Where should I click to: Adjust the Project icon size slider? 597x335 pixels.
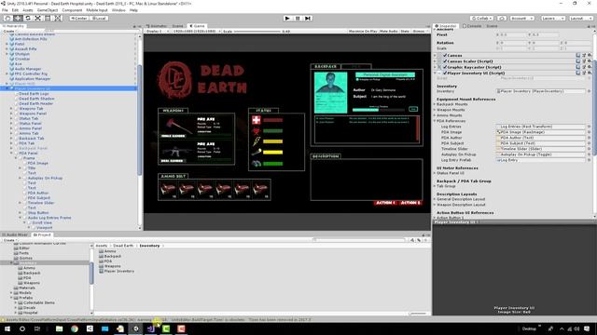[x=418, y=314]
